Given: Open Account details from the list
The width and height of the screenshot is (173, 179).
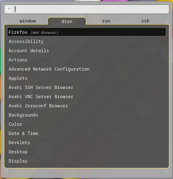Looking at the screenshot, I should [29, 51].
